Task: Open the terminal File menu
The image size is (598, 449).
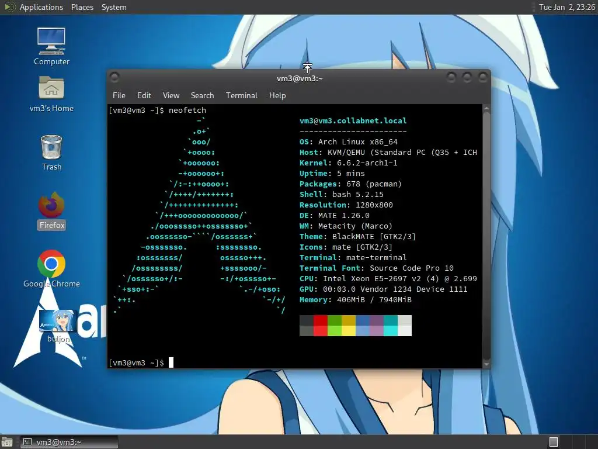Action: tap(119, 95)
